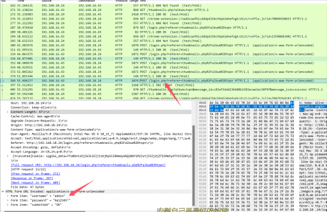Viewport: 327px width, 212px height.
Task: Jump to Prev request in frame 372
Action: [x=35, y=174]
